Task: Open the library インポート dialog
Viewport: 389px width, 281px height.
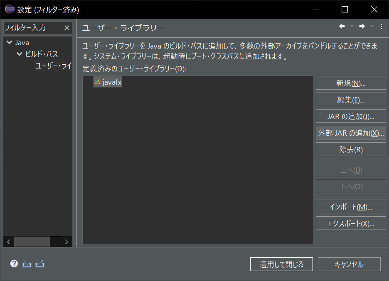Action: pyautogui.click(x=351, y=207)
